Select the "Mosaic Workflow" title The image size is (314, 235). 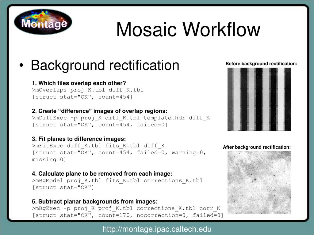point(188,30)
